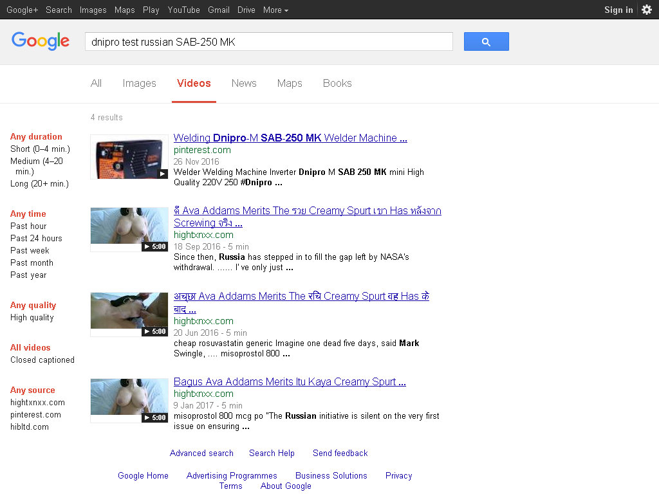Open YouTube from the top bar
Viewport: 659px width, 494px height.
[183, 10]
